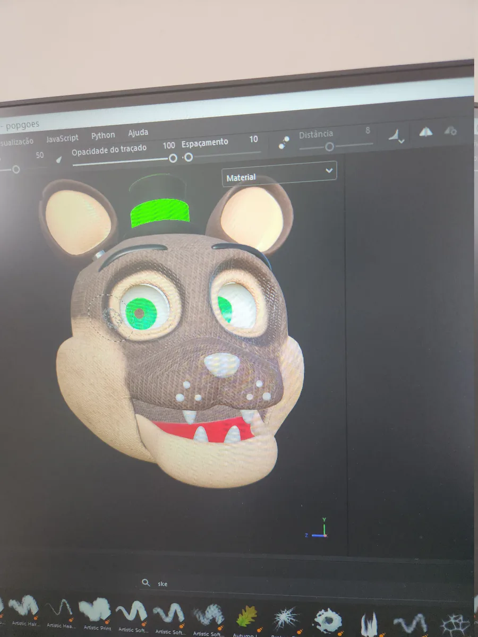Click the magnifier search icon
Screen dimensions: 478x637
point(146,583)
